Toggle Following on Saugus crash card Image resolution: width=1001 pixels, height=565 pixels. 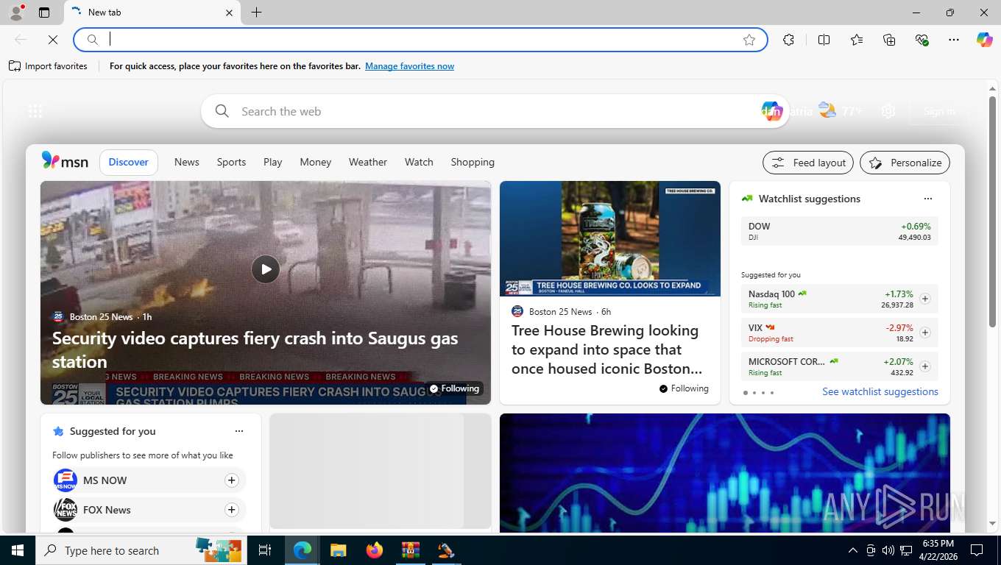tap(454, 388)
